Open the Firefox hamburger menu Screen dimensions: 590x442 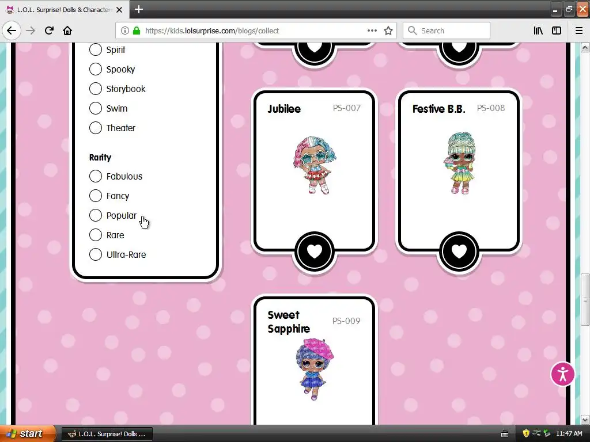point(579,31)
